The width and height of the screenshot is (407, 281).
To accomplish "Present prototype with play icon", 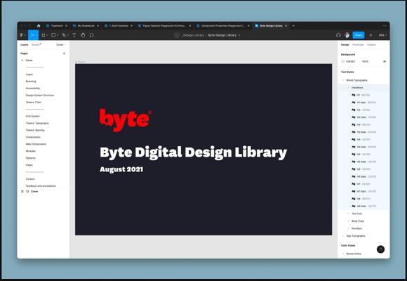I will [371, 35].
